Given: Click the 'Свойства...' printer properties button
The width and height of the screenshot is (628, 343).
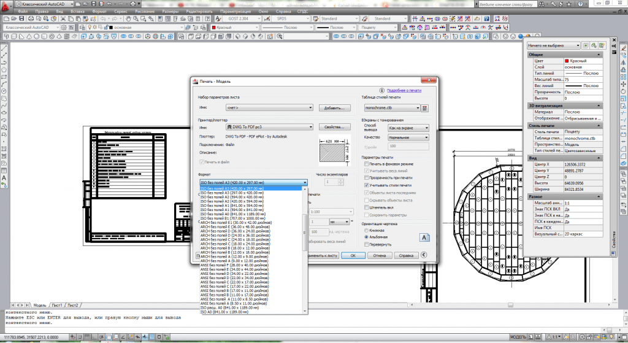Looking at the screenshot, I should click(334, 127).
